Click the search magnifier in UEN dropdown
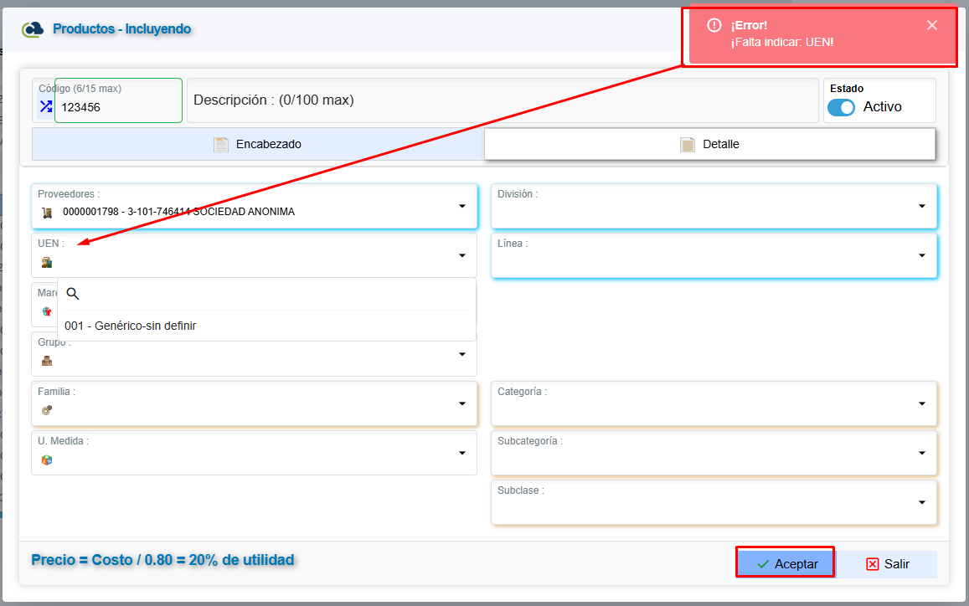The image size is (969, 606). (x=73, y=294)
